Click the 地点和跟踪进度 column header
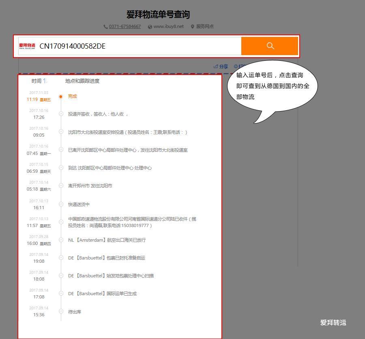This screenshot has height=339, width=365. point(82,81)
